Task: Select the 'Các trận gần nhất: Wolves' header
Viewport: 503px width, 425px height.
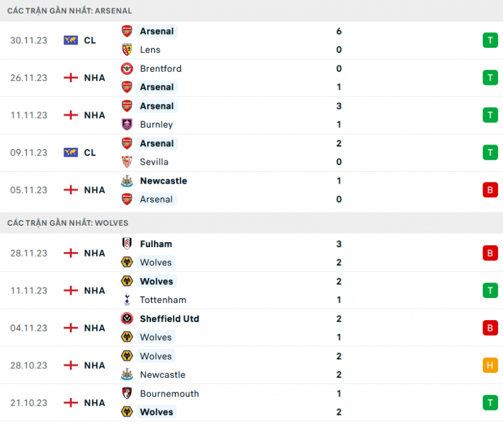Action: pos(68,223)
